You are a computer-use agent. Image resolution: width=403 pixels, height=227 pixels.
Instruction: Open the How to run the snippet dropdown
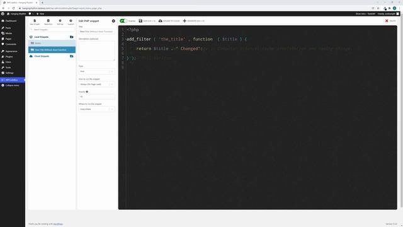point(96,84)
